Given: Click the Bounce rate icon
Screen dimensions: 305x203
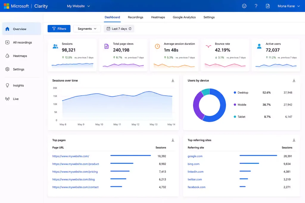Looking at the screenshot, I should pos(208,46).
